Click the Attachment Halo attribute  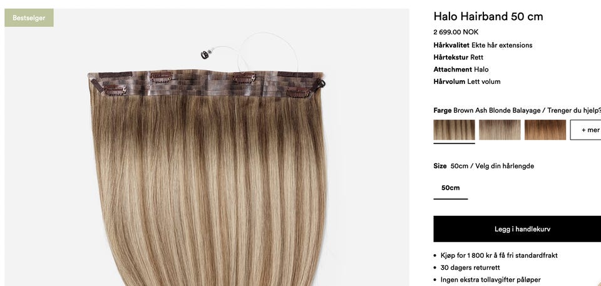(461, 69)
